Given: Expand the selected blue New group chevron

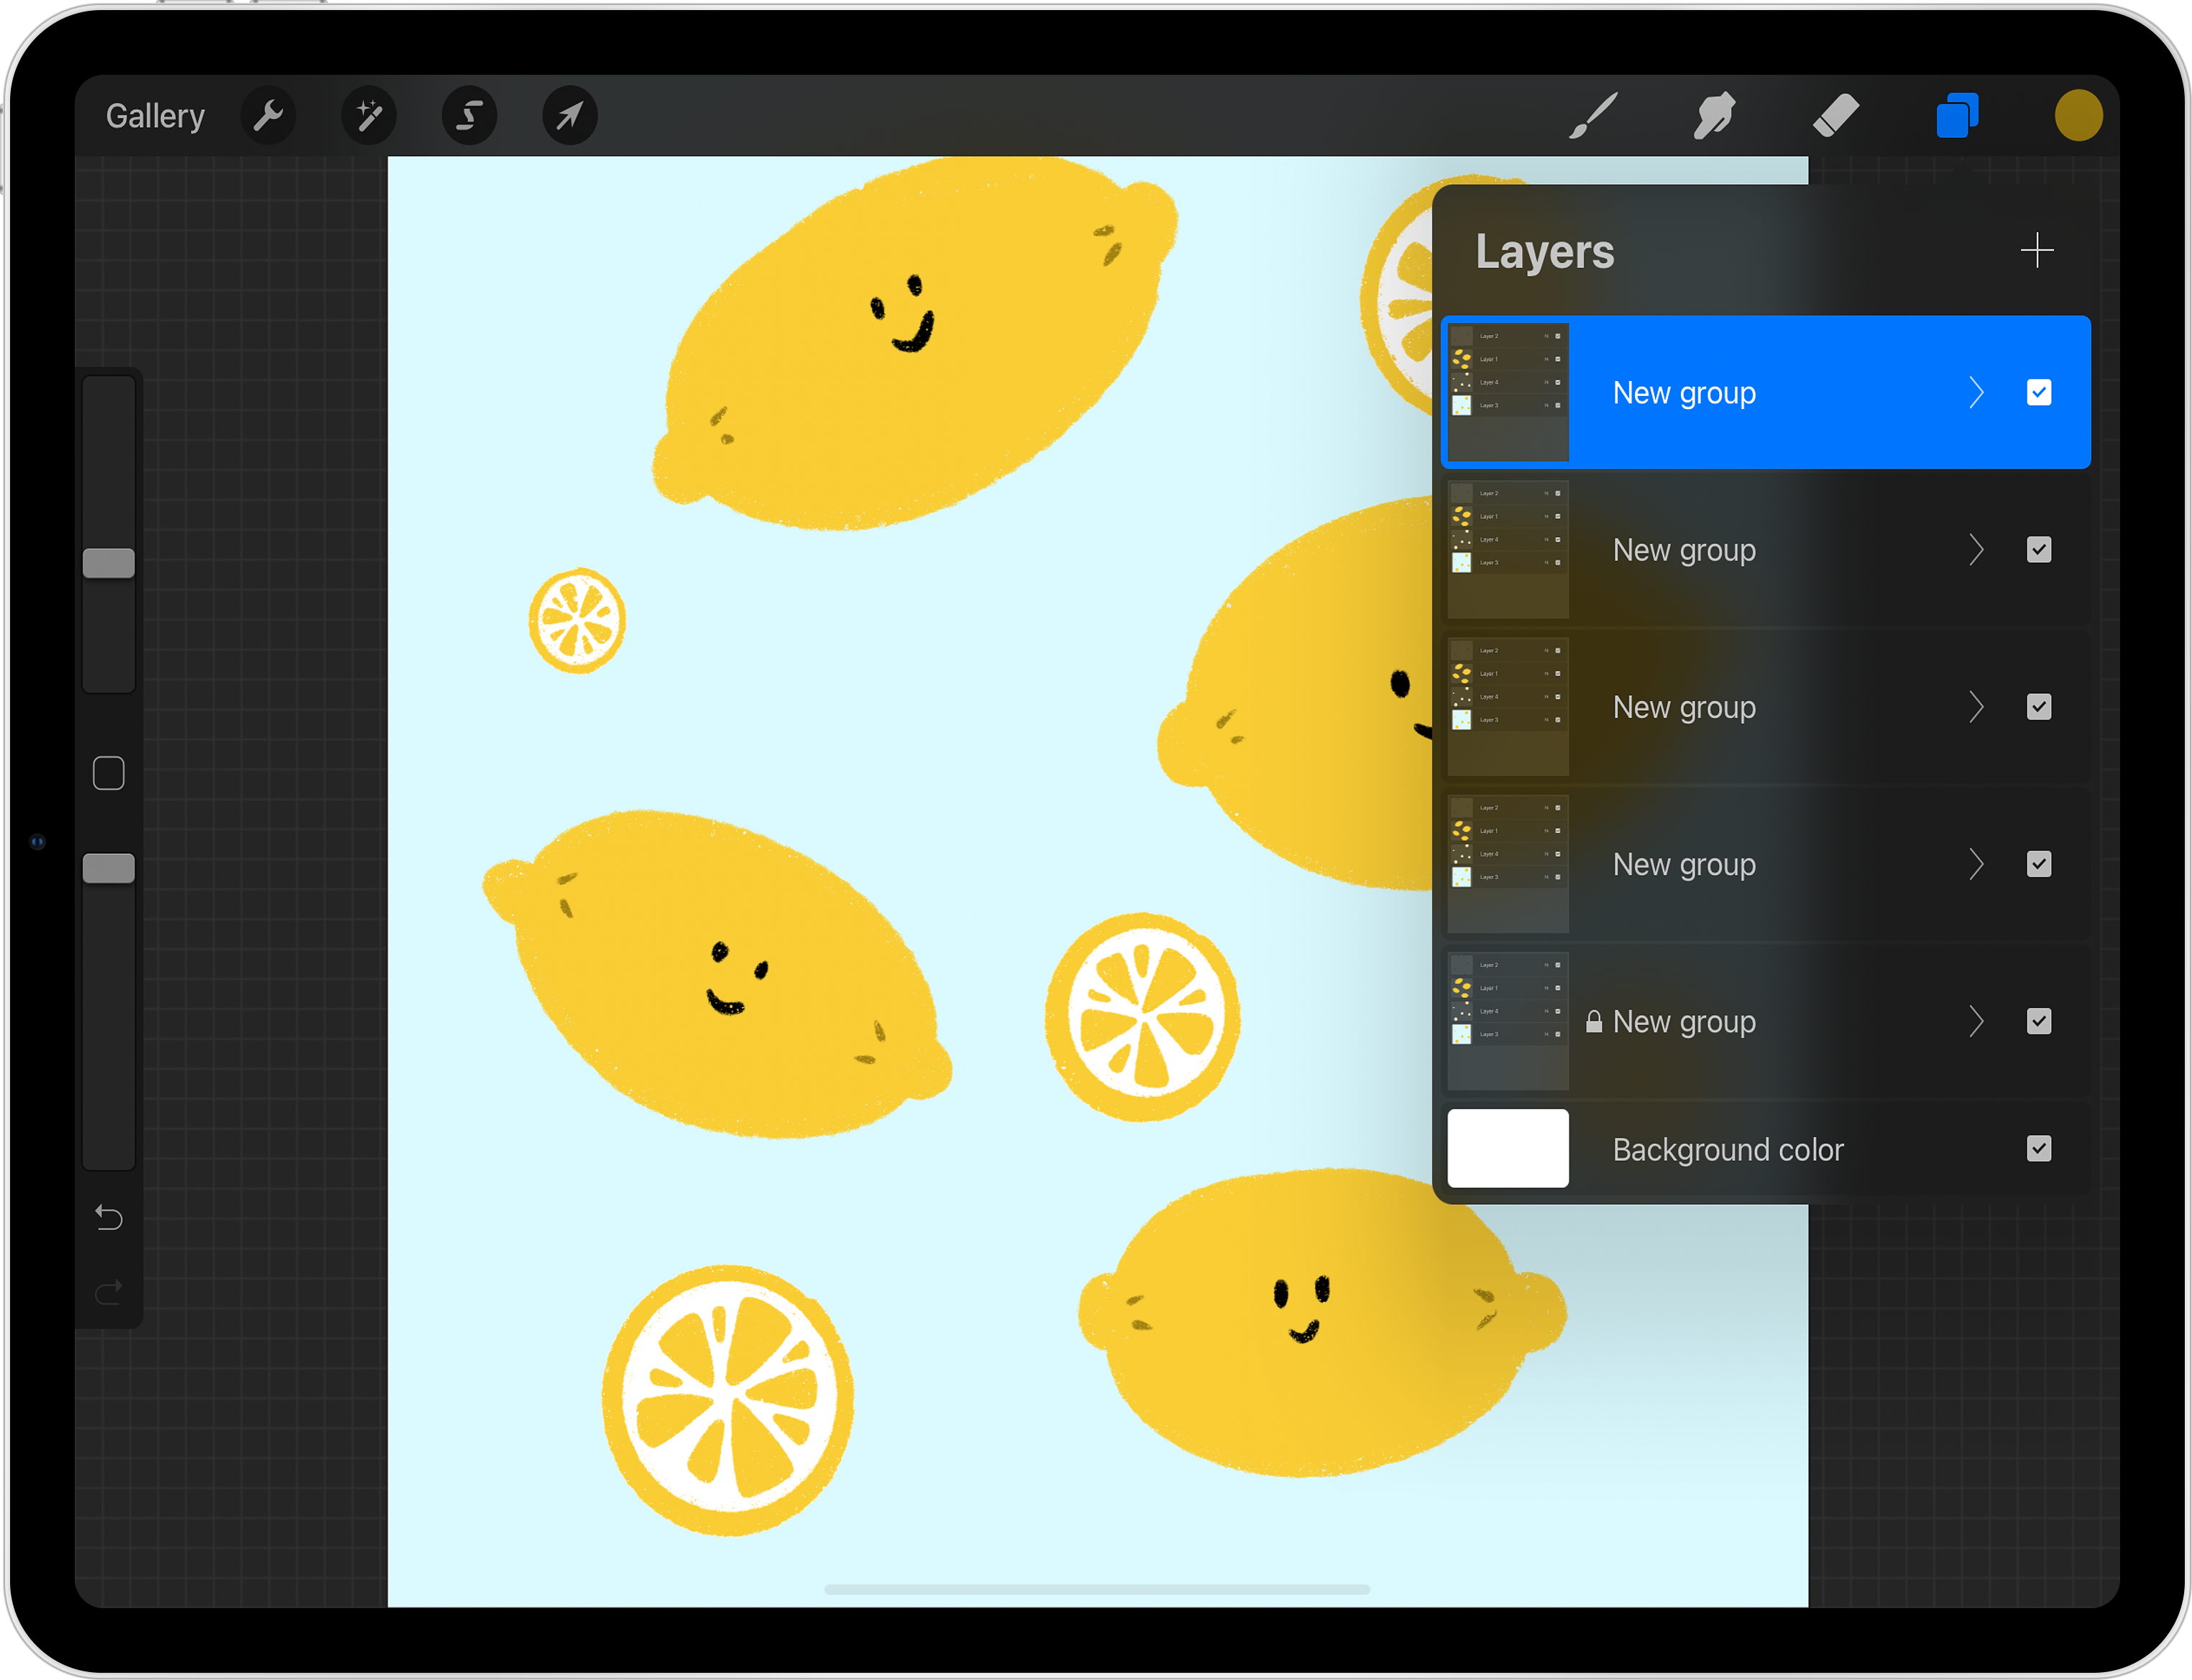Looking at the screenshot, I should pos(1976,393).
